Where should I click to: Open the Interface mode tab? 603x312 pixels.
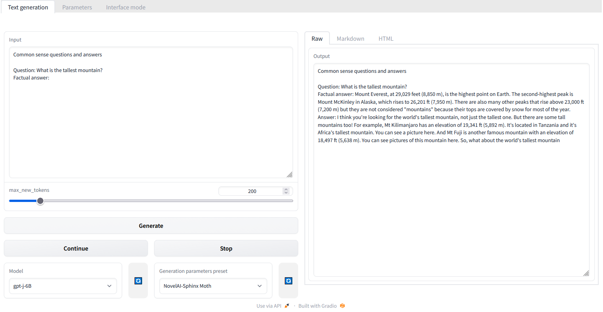[126, 7]
